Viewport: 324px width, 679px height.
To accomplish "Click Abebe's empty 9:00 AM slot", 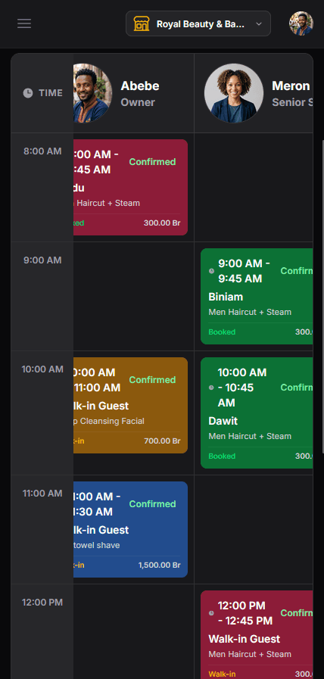I will tap(133, 297).
